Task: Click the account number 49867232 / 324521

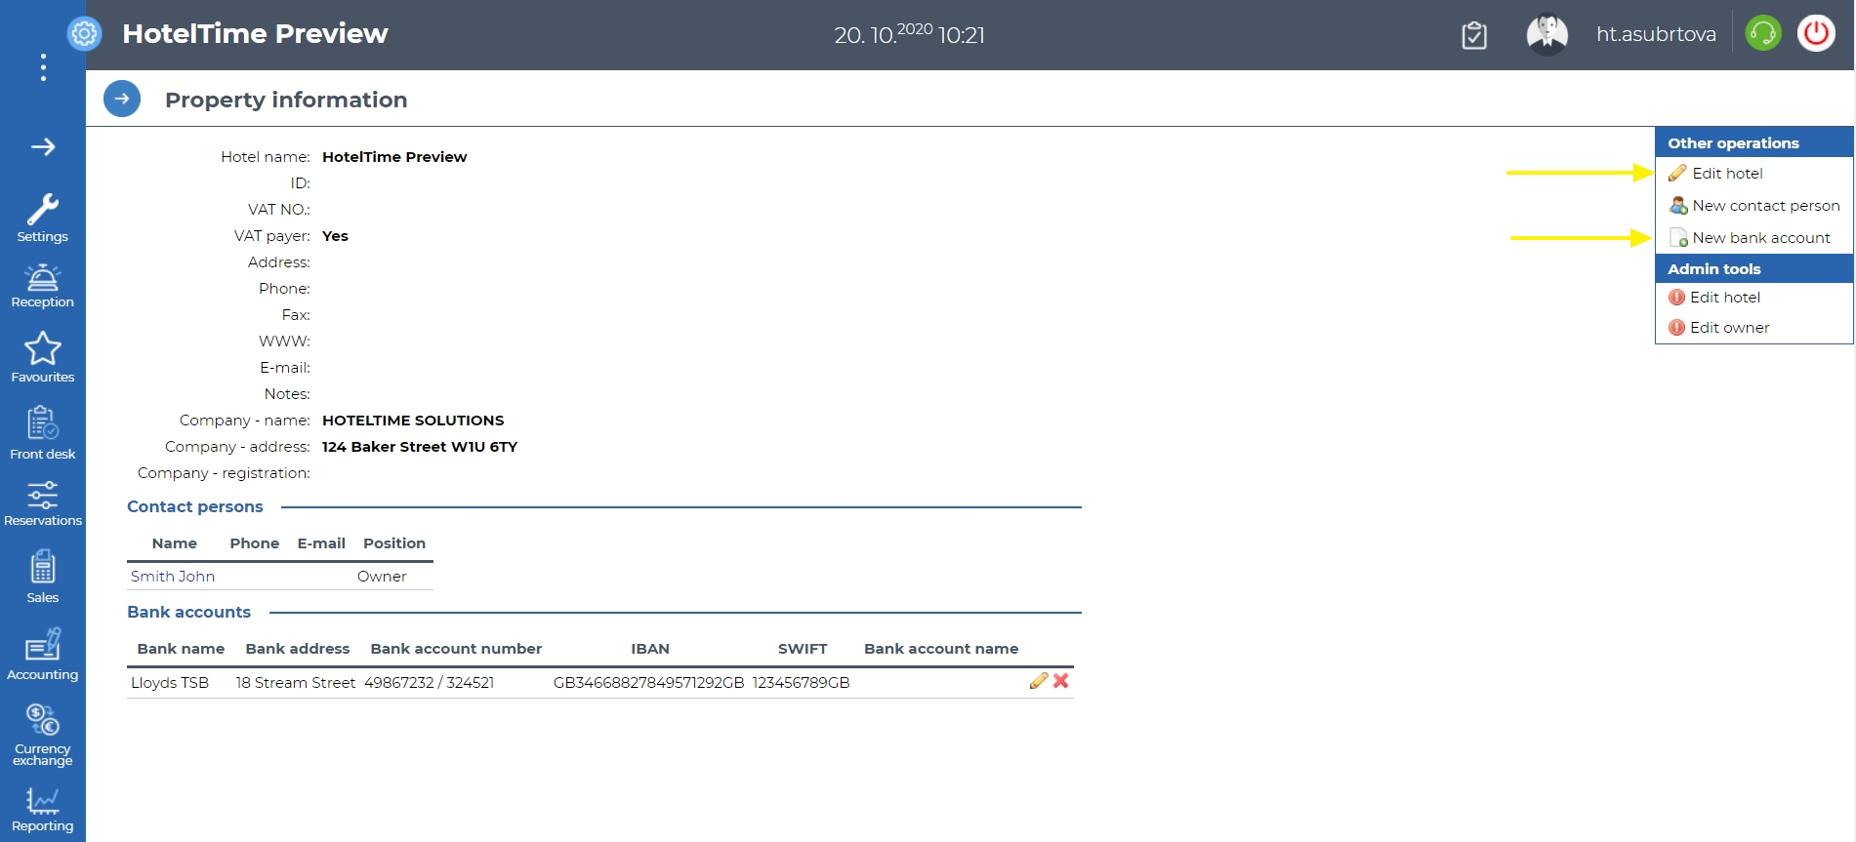Action: tap(429, 682)
